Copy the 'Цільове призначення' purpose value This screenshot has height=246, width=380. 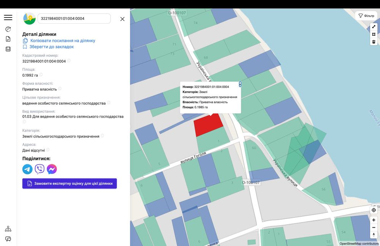pos(109,103)
